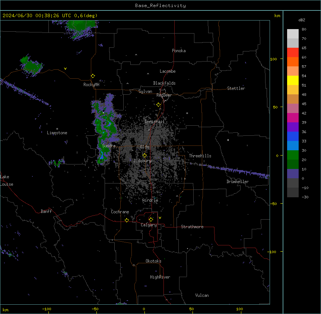Select the RedDeer city label
This screenshot has height=314, width=321.
point(164,95)
